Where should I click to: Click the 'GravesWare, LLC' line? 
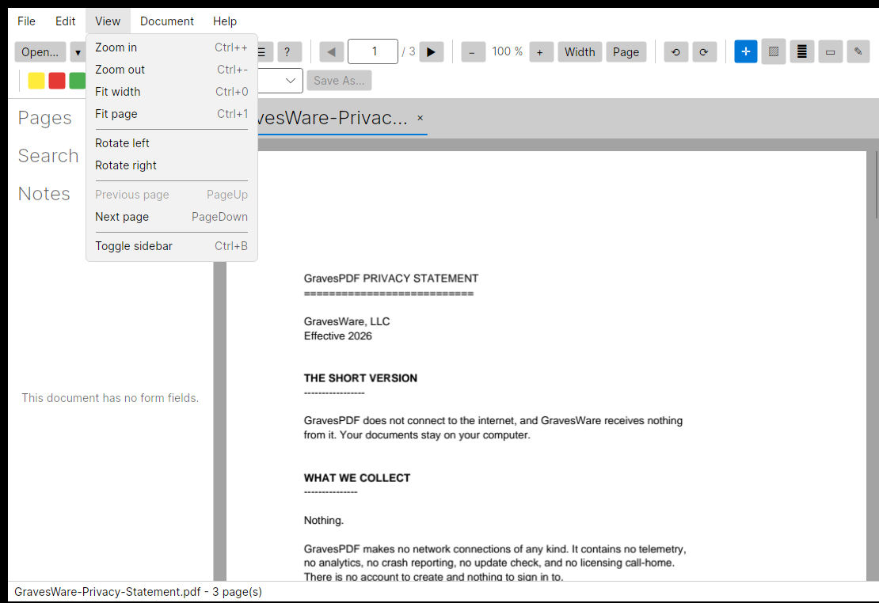(347, 321)
